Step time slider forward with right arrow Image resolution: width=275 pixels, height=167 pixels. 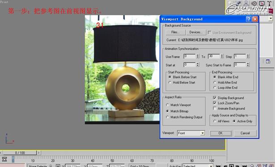click(38, 153)
